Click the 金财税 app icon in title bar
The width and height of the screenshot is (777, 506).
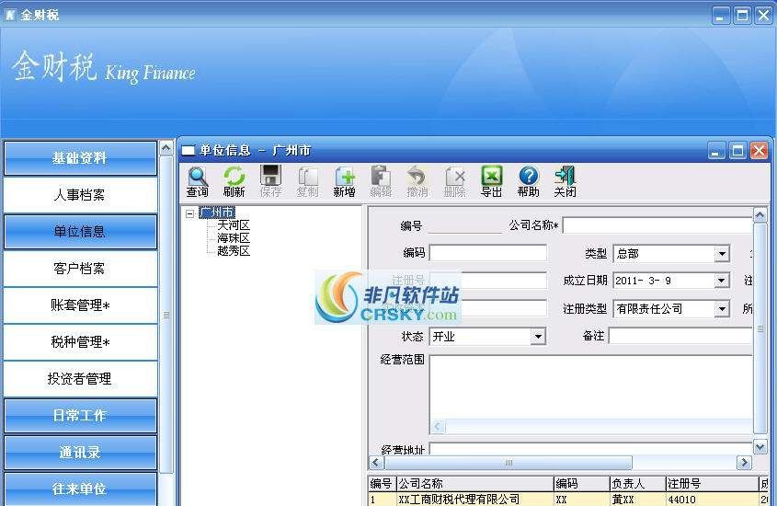(10, 15)
